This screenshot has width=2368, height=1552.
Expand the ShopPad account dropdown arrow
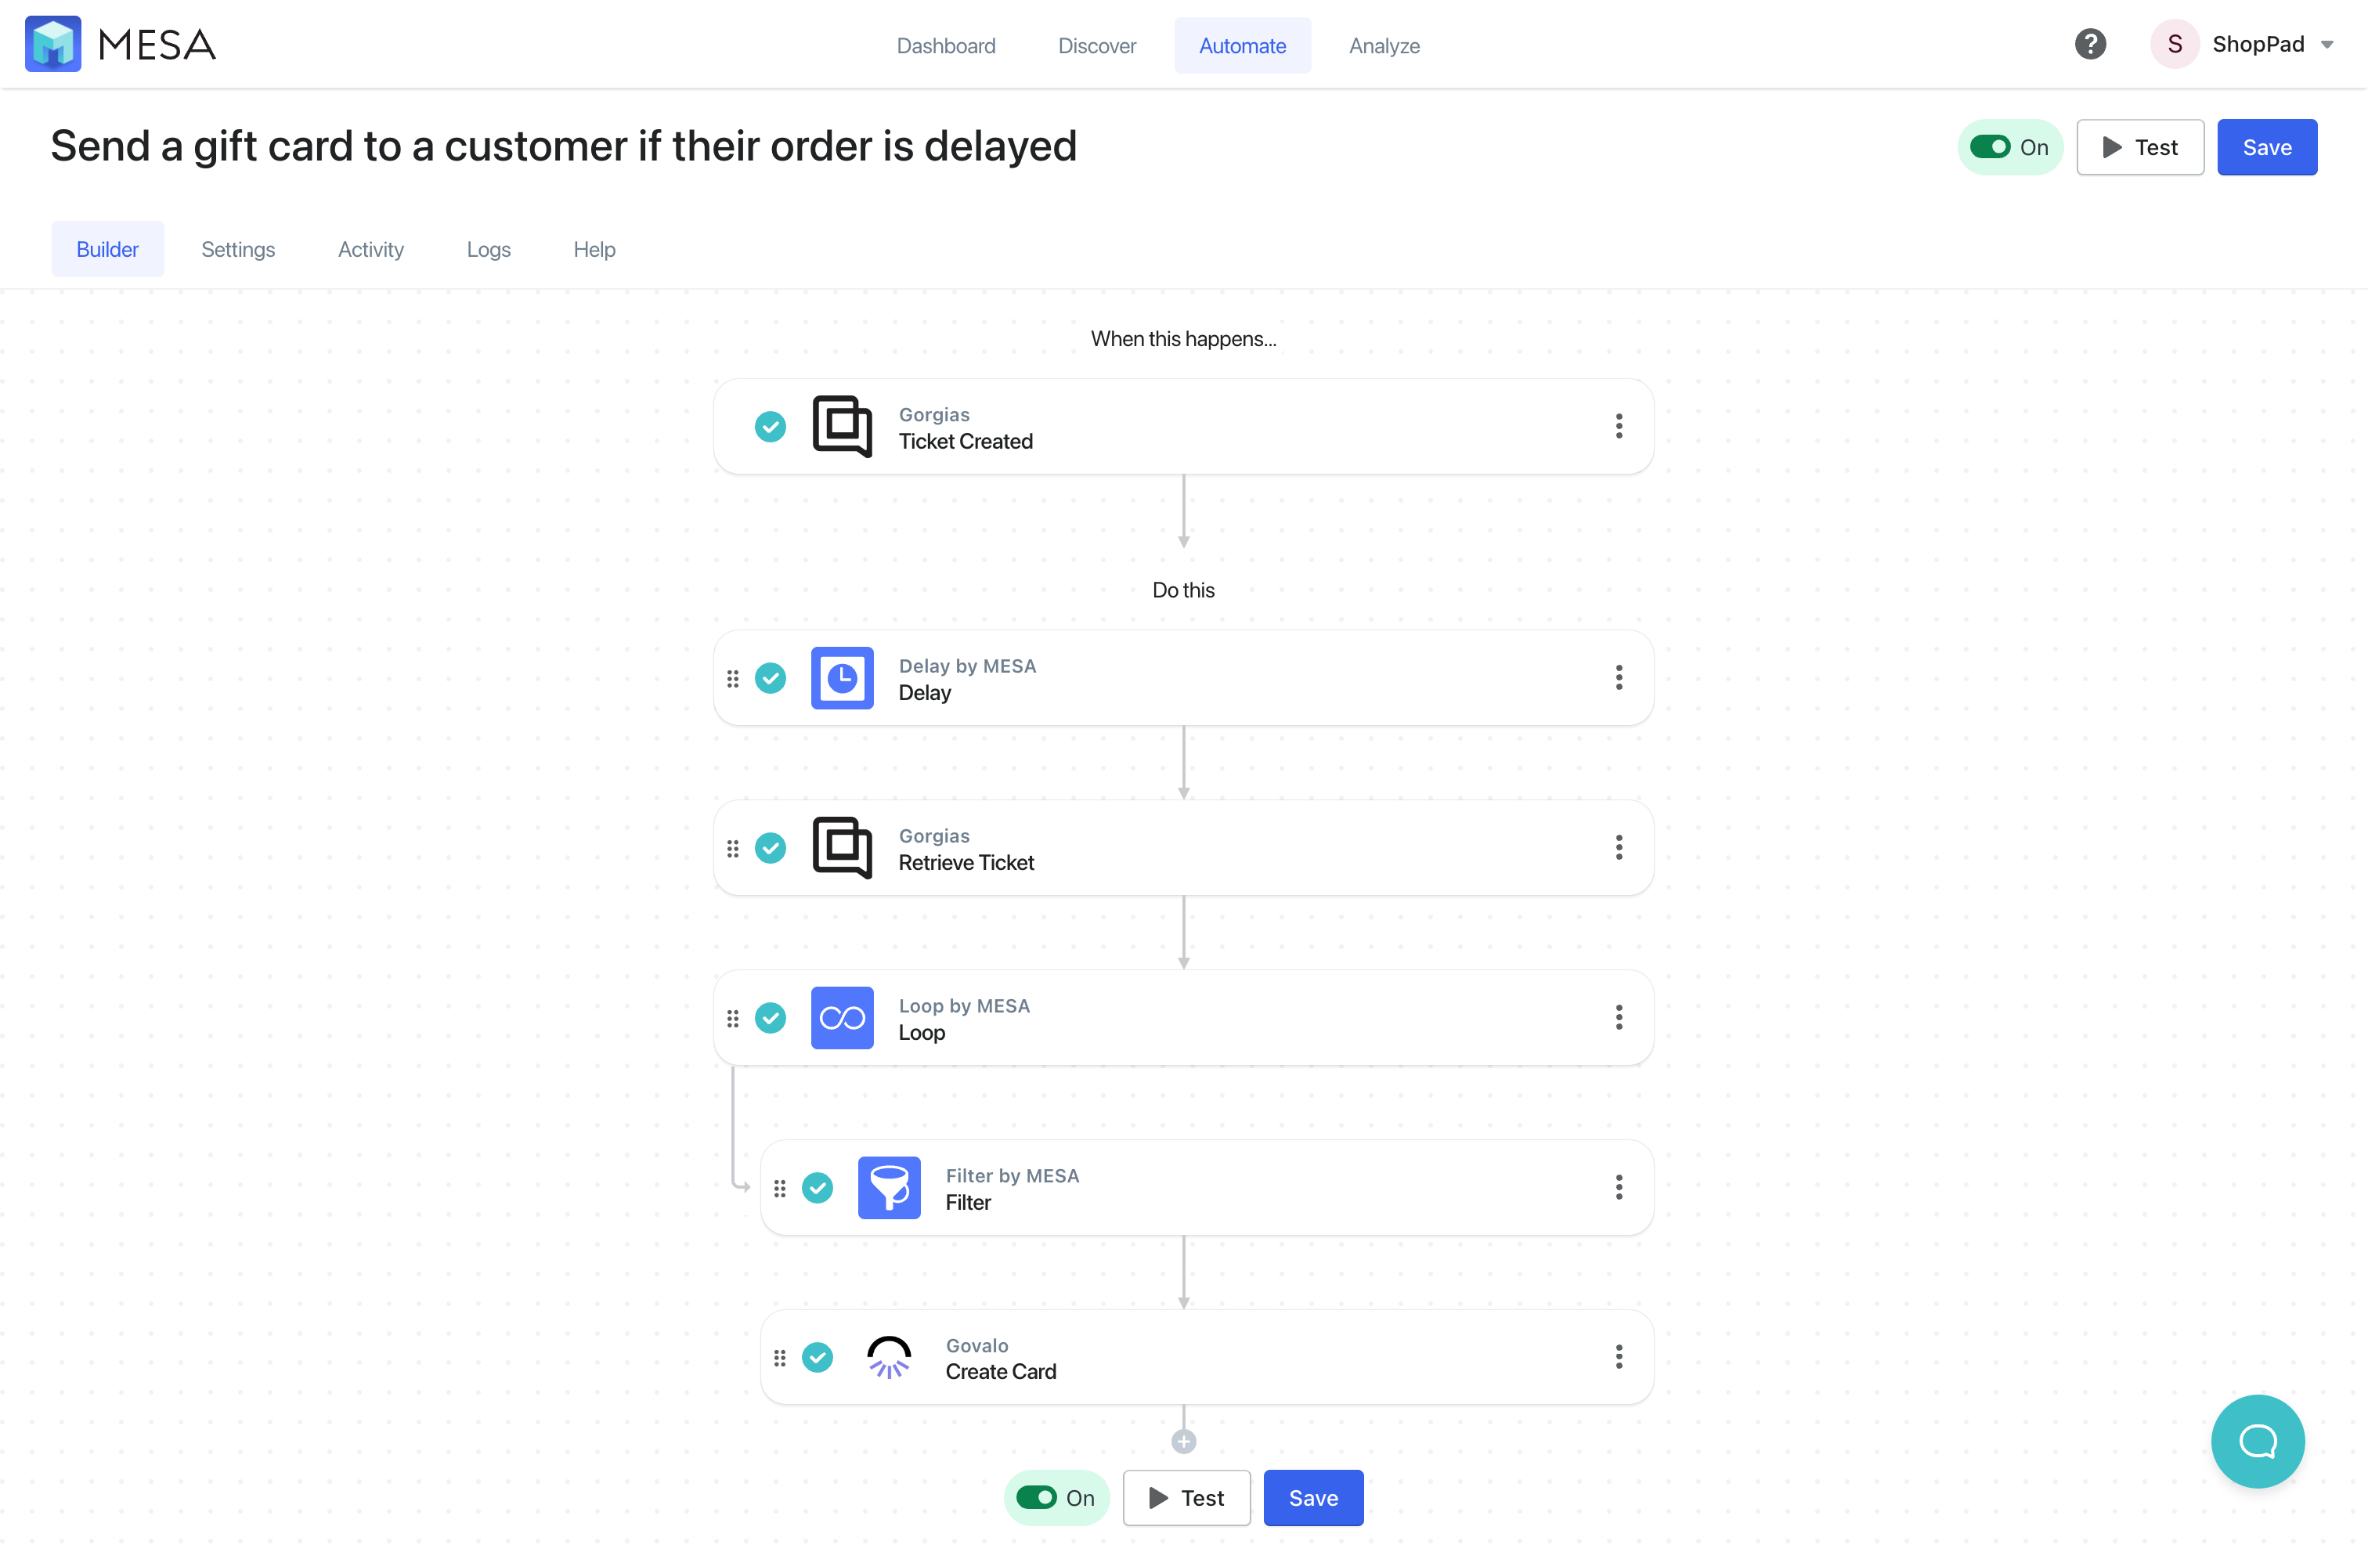[2327, 45]
